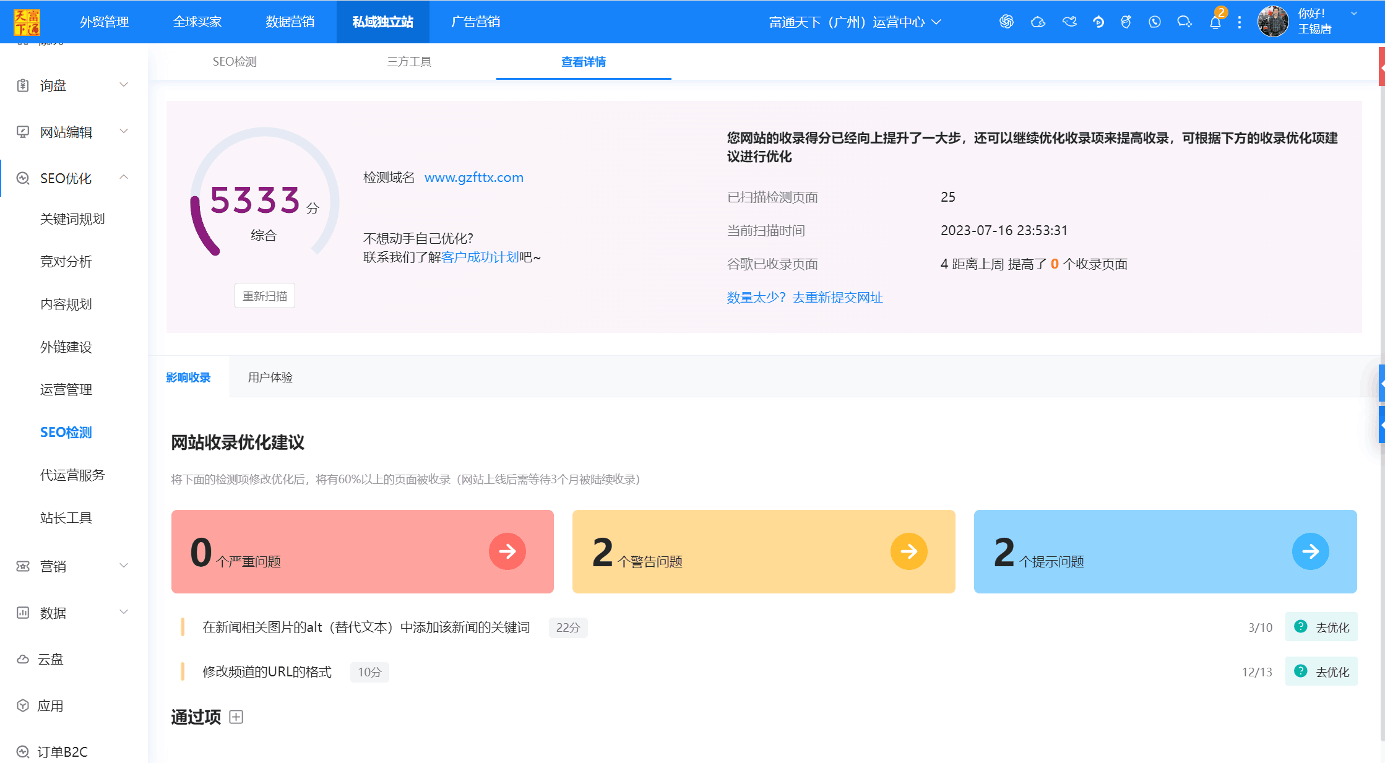
Task: Open 关键词规划 in the sidebar
Action: (72, 219)
